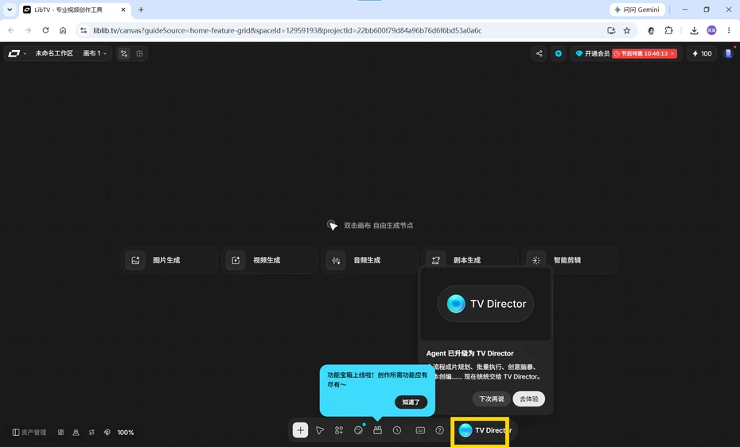View site information icon in address bar
The image size is (740, 447).
tap(84, 30)
